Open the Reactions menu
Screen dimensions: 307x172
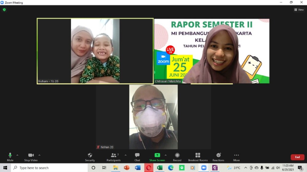tap(218, 157)
